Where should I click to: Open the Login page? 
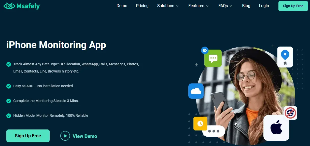[x=264, y=6]
